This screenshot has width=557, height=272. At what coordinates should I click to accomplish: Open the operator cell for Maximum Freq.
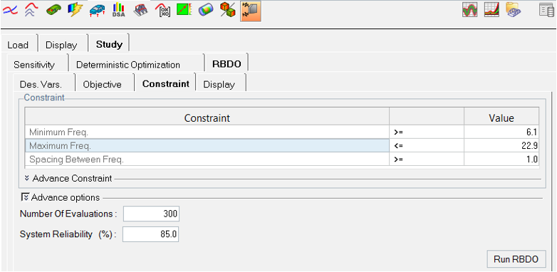click(x=426, y=145)
